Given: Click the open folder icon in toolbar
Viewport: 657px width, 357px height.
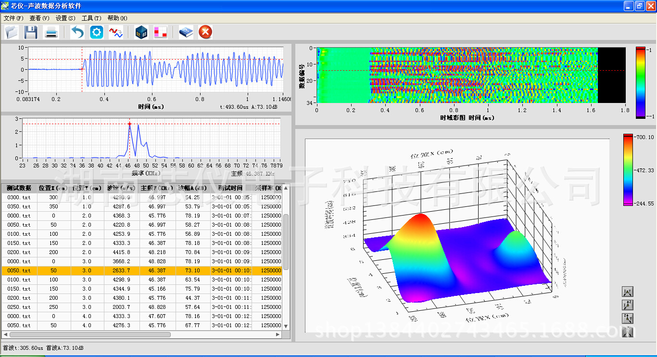Looking at the screenshot, I should pos(12,33).
